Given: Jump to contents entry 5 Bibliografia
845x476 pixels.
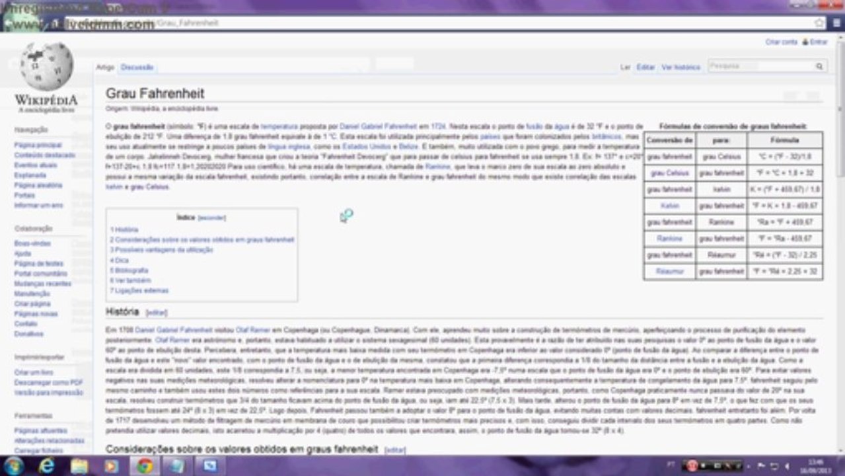Looking at the screenshot, I should click(129, 270).
